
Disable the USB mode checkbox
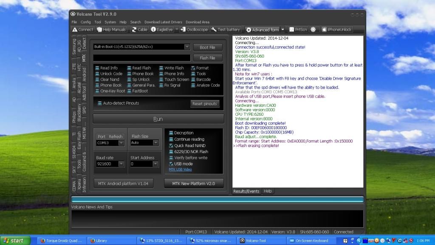171,164
